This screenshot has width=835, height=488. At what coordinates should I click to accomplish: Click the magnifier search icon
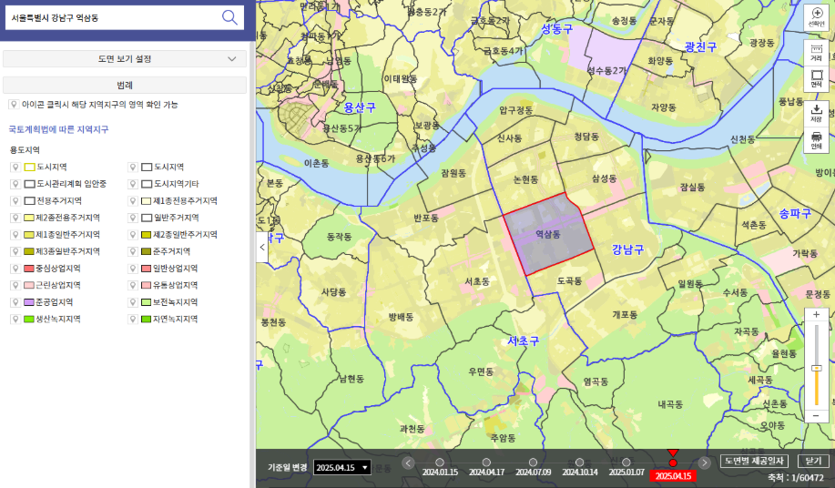tap(229, 17)
